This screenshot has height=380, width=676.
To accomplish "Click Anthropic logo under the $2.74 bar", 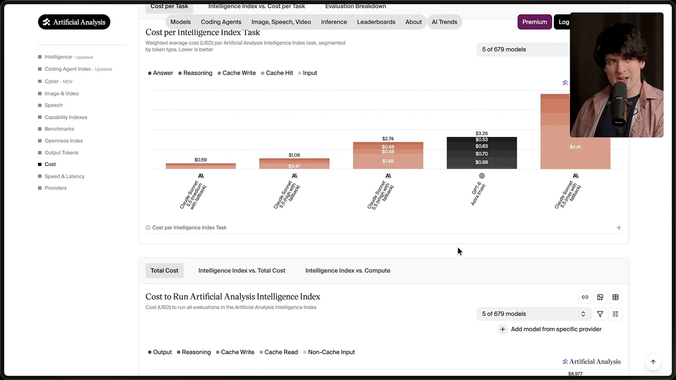I will (388, 176).
